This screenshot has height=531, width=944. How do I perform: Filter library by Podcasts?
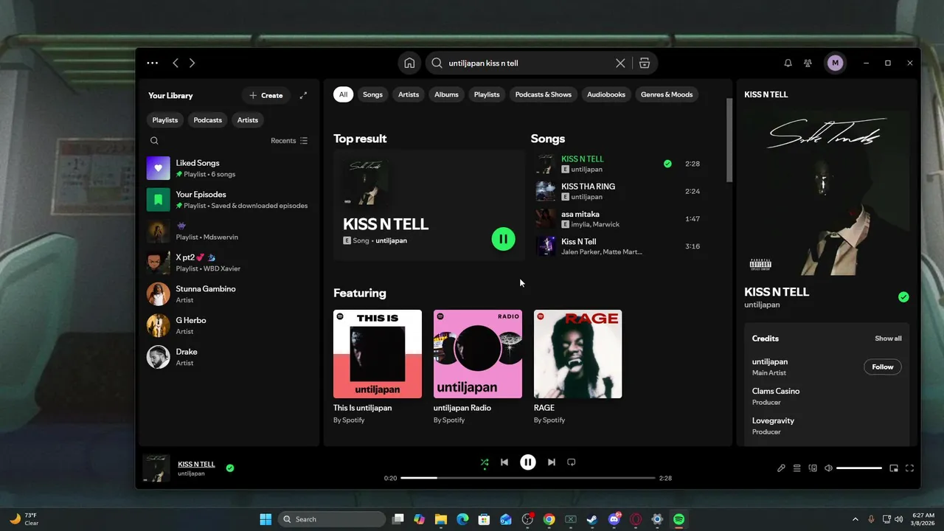(x=207, y=120)
